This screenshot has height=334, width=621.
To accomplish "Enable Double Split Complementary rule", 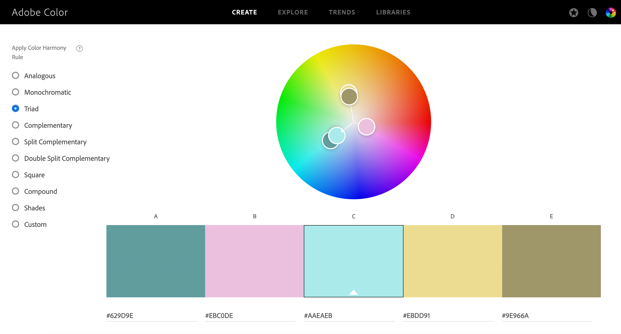I will [15, 158].
